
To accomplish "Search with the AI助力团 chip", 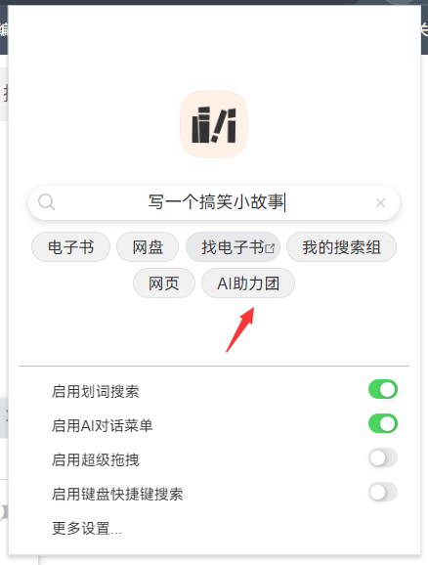I will point(248,283).
